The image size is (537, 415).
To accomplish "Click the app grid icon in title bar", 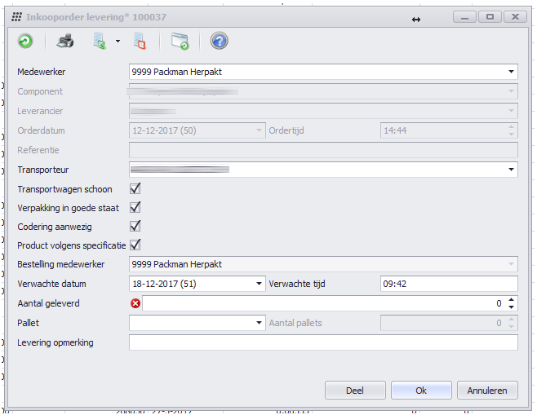I will (x=16, y=17).
